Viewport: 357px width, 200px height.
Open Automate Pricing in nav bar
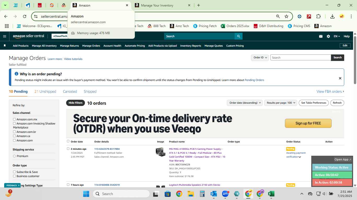(x=135, y=46)
